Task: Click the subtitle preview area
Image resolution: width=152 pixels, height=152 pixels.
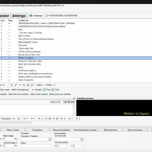Action: point(114,108)
